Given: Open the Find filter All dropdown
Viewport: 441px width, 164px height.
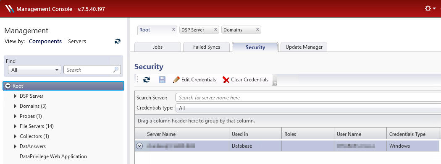Looking at the screenshot, I should [34, 70].
